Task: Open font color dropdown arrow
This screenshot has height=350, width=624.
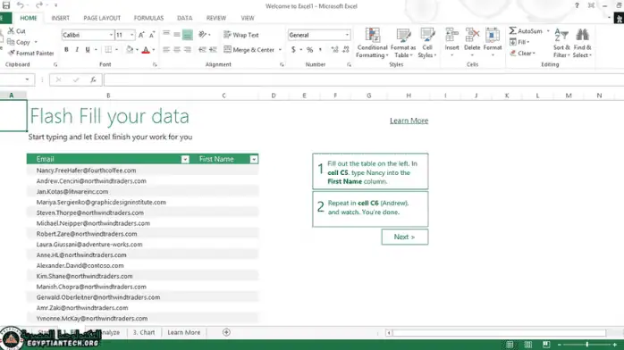Action: click(154, 50)
